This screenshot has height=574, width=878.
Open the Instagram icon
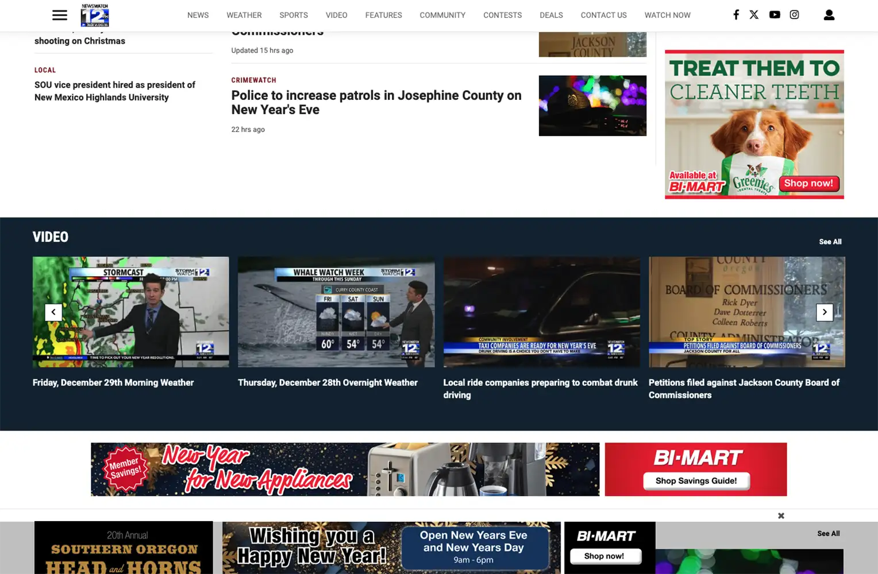(x=794, y=15)
